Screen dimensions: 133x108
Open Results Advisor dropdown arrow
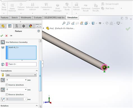(x=76, y=13)
